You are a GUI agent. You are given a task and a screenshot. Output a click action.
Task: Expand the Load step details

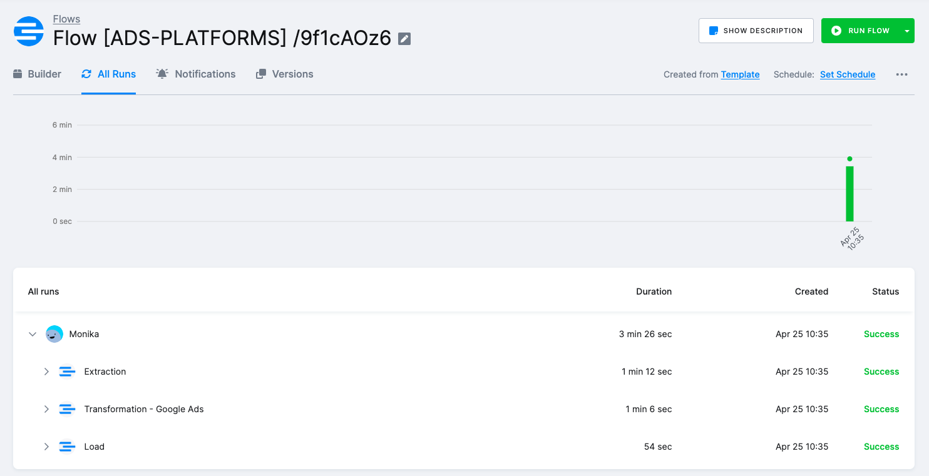pyautogui.click(x=46, y=446)
